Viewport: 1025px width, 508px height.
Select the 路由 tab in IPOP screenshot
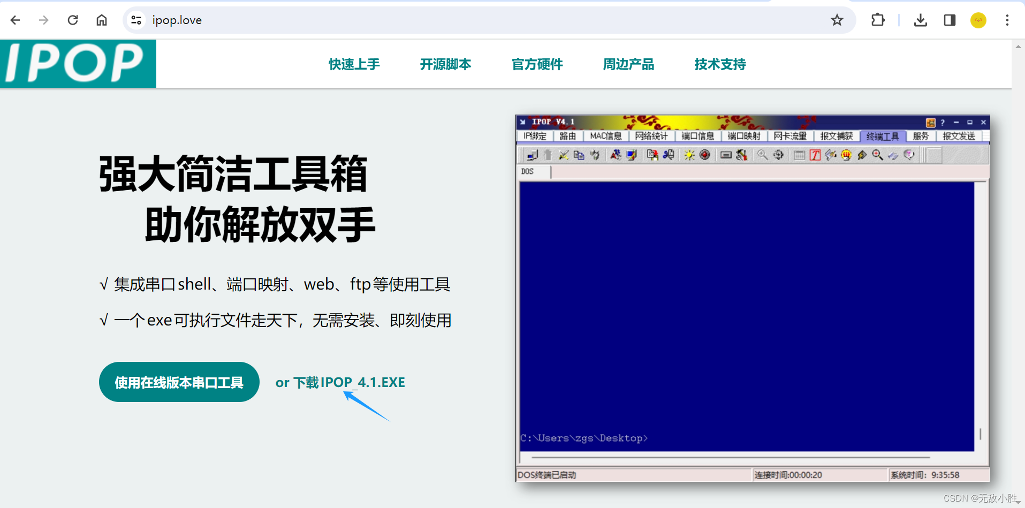pyautogui.click(x=568, y=137)
